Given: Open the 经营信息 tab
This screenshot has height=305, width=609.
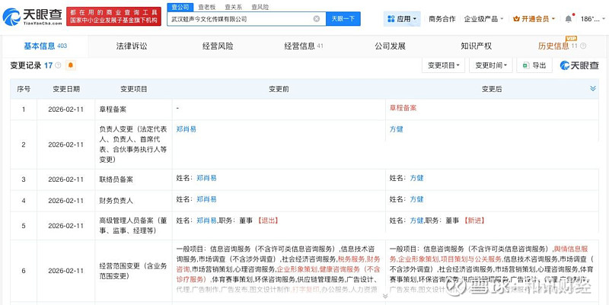Looking at the screenshot, I should [x=303, y=46].
